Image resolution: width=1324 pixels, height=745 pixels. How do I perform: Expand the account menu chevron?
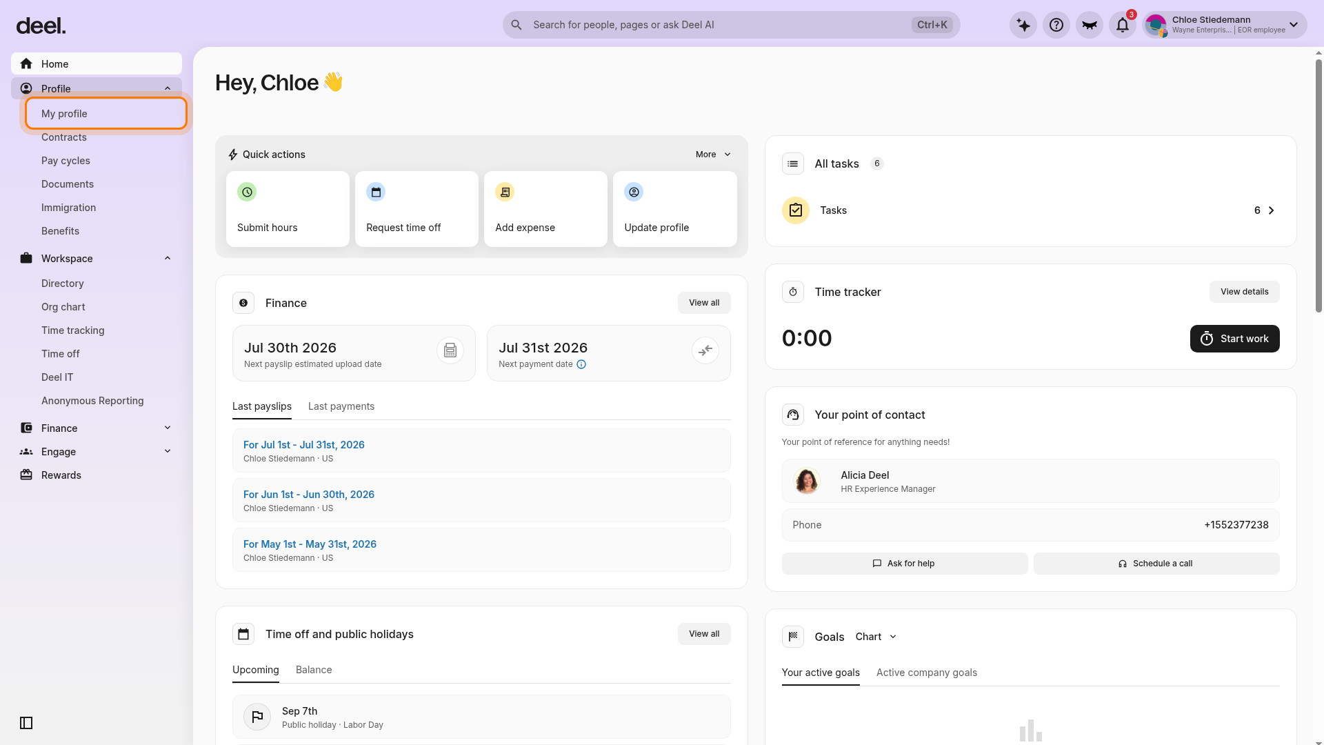point(1294,25)
